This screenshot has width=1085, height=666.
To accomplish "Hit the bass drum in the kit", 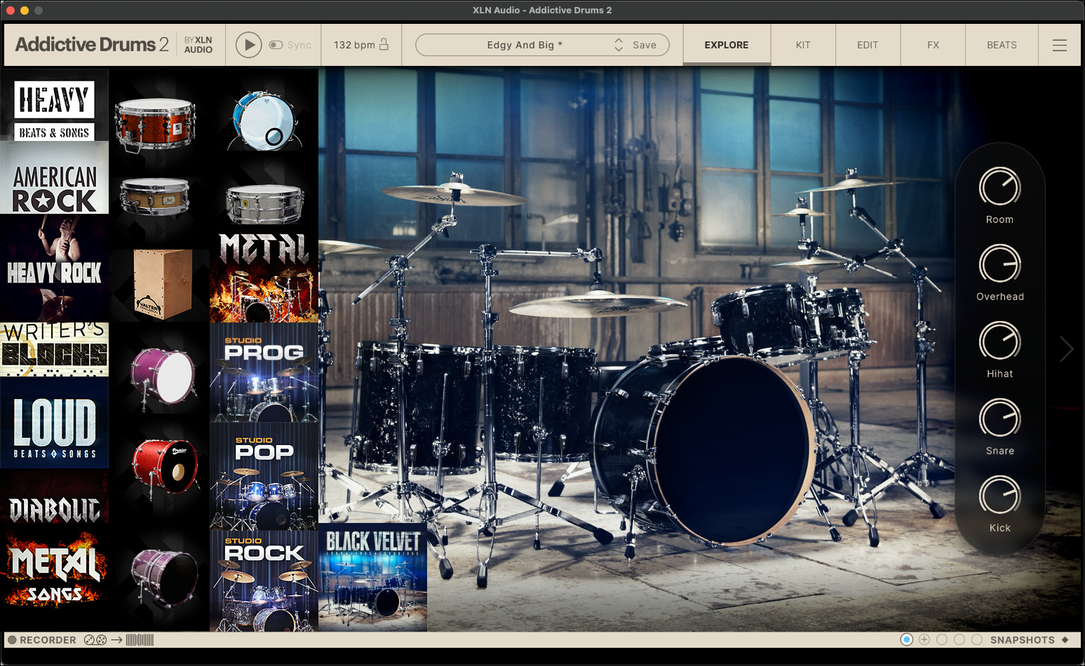I will click(733, 450).
